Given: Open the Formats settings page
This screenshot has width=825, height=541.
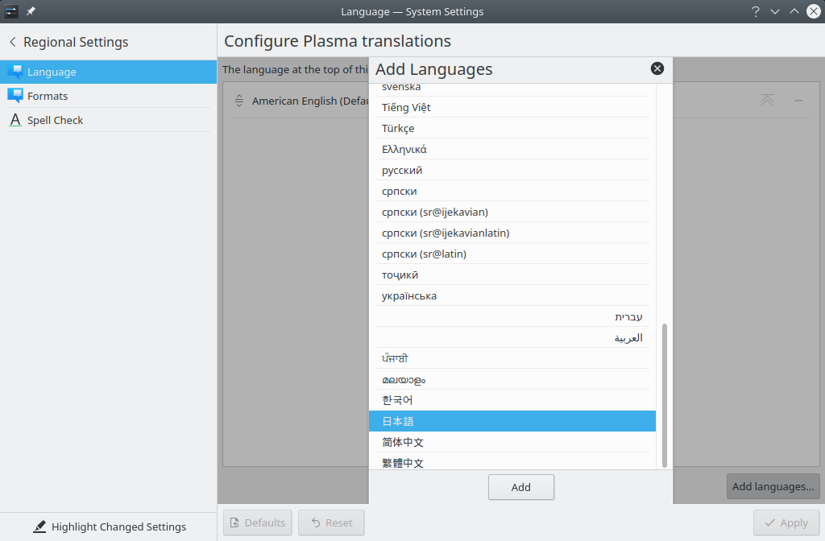Looking at the screenshot, I should coord(109,96).
